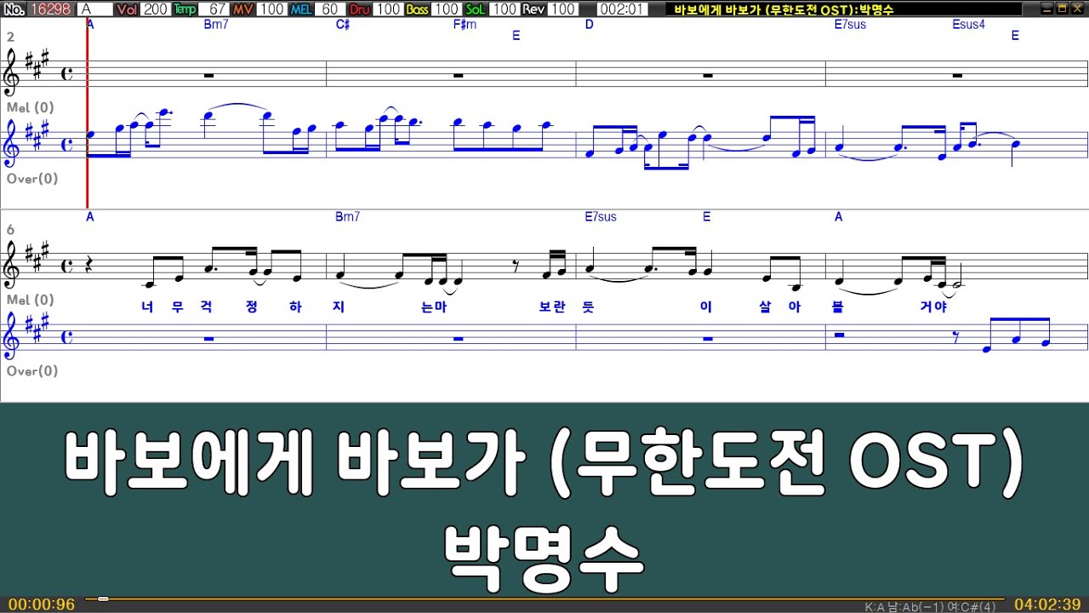The height and width of the screenshot is (613, 1089).
Task: Click the Over(0) label under measure 2 system
Action: (x=32, y=178)
